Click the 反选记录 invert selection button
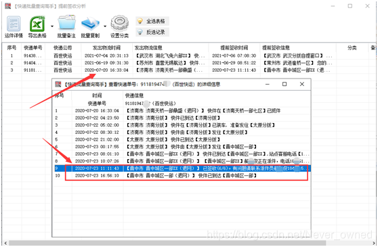Image resolution: width=378 pixels, height=247 pixels. click(x=152, y=32)
